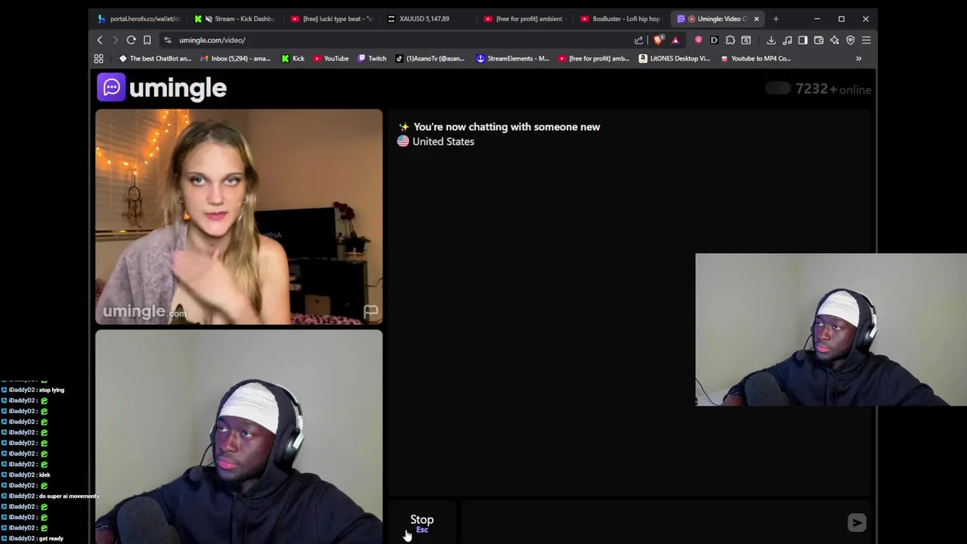This screenshot has width=967, height=544.
Task: Click the browser forward arrow
Action: (115, 40)
